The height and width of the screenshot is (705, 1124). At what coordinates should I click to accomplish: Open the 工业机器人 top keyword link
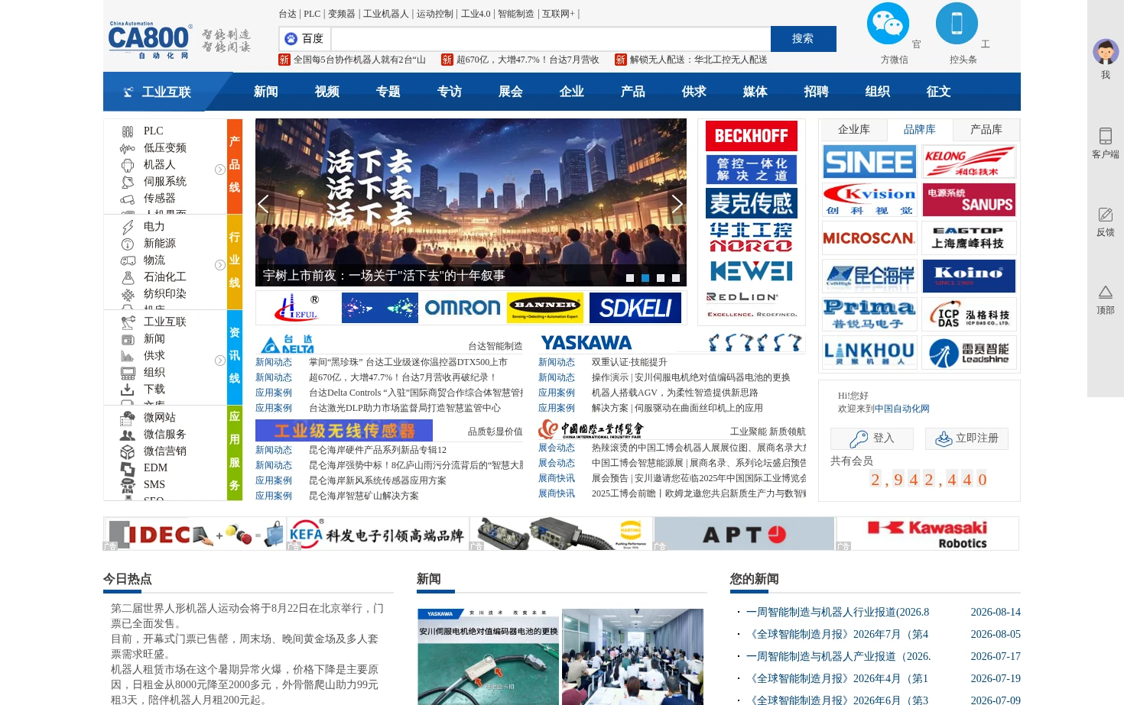click(386, 14)
